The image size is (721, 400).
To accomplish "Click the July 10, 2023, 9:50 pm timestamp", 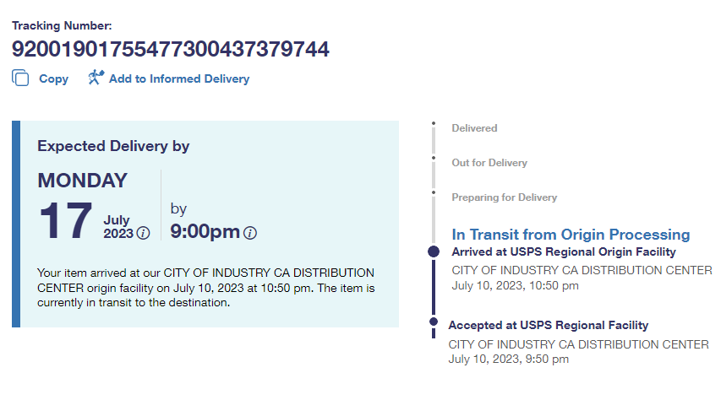I will [508, 359].
